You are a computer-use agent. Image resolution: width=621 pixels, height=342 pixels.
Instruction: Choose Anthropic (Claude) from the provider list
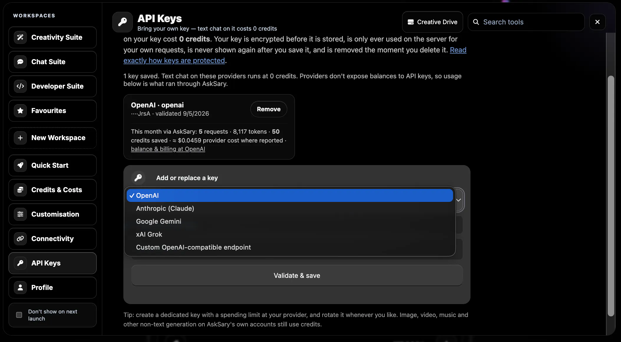click(290, 208)
